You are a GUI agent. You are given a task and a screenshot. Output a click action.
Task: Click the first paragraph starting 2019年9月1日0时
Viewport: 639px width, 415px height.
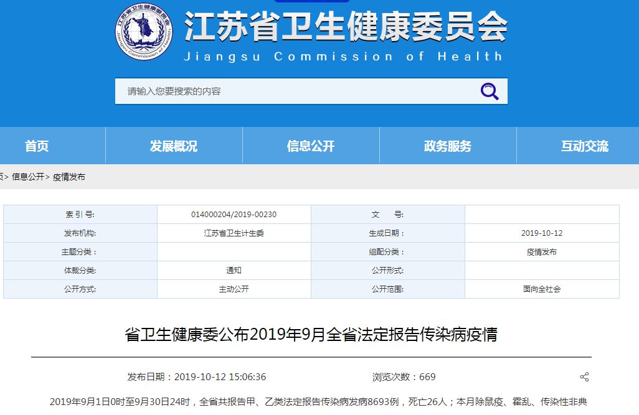[x=318, y=402]
